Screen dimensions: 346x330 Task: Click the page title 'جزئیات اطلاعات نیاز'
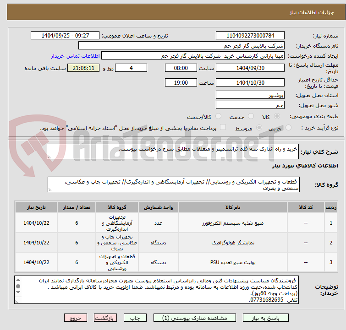pos(311,12)
